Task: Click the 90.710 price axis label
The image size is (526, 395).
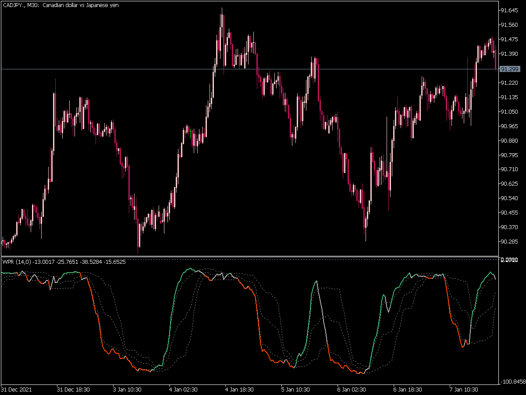Action: coord(509,169)
